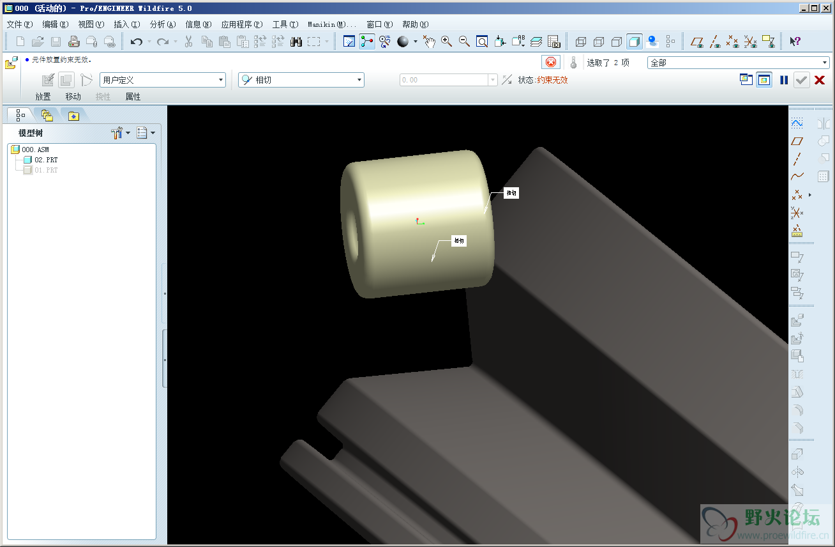Open the 视图 menu
This screenshot has height=547, width=835.
(x=91, y=24)
